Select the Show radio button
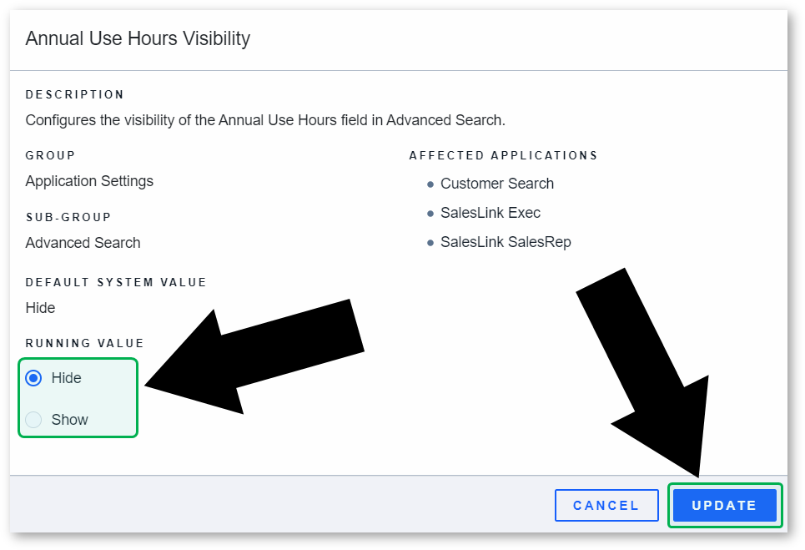805x550 pixels. pyautogui.click(x=33, y=420)
